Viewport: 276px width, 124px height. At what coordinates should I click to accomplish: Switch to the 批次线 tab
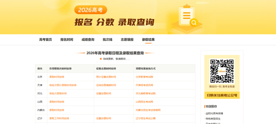click(108, 40)
